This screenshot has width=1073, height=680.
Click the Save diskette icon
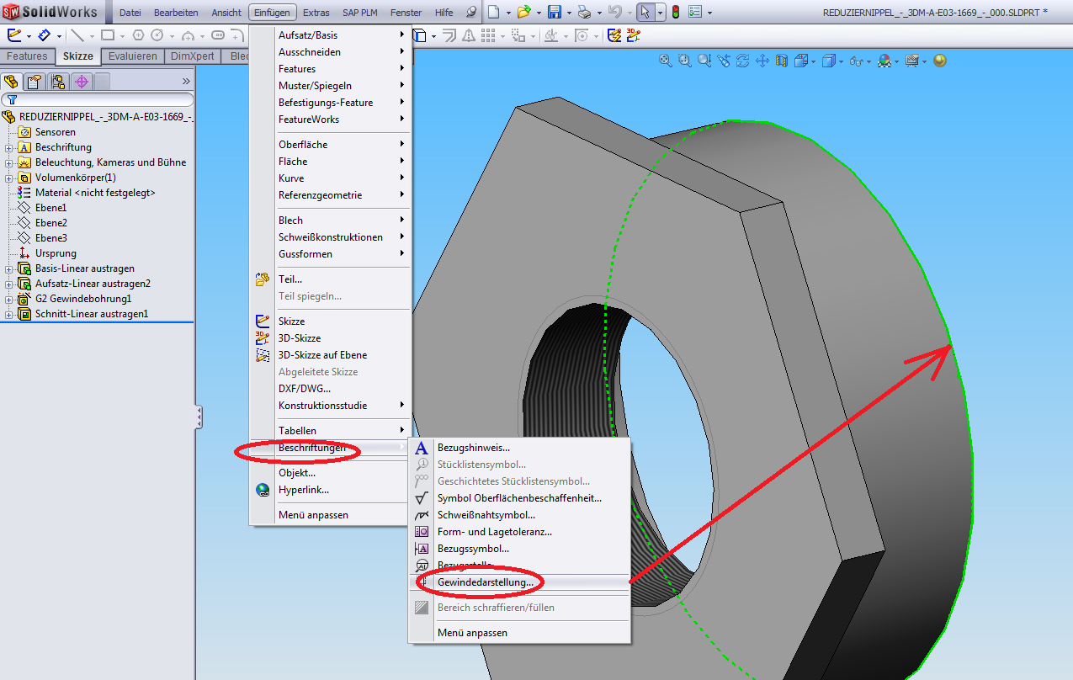pyautogui.click(x=555, y=13)
